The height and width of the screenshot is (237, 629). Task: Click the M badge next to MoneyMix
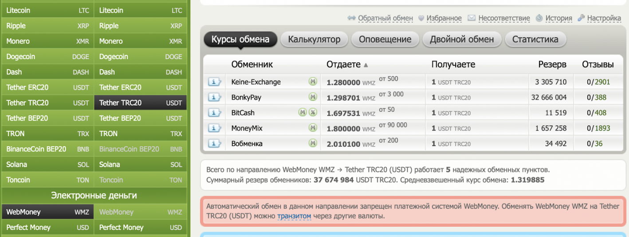tap(313, 128)
